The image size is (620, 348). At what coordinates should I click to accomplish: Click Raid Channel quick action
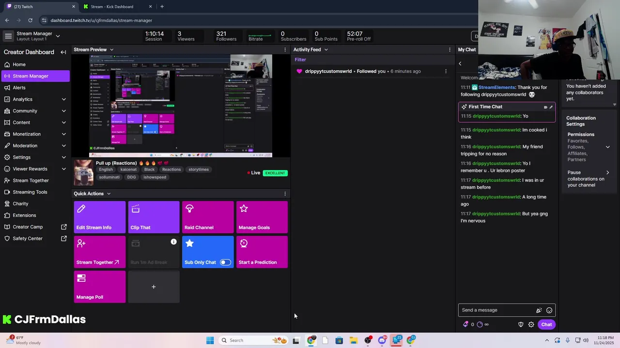[x=208, y=217]
